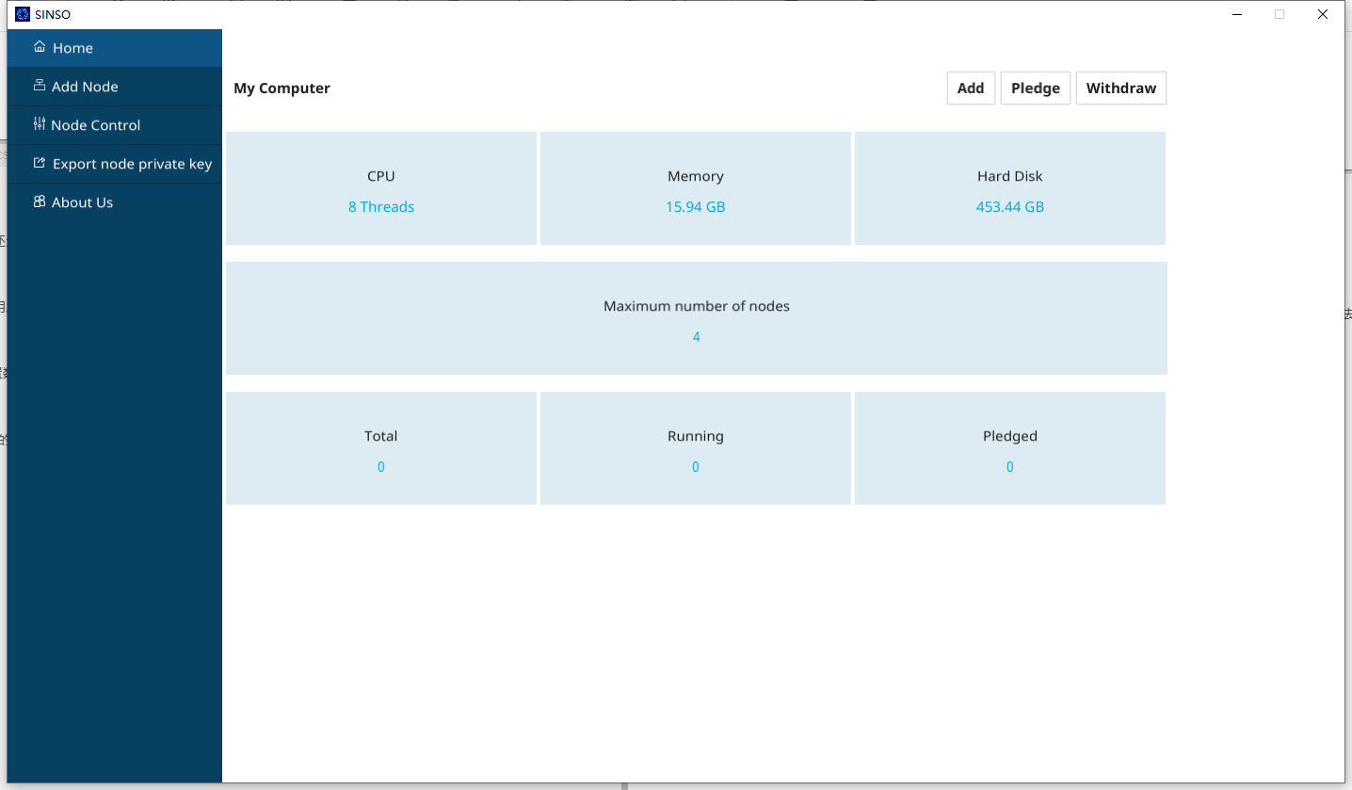Click the About Us icon in sidebar
The image size is (1352, 790).
pos(40,202)
